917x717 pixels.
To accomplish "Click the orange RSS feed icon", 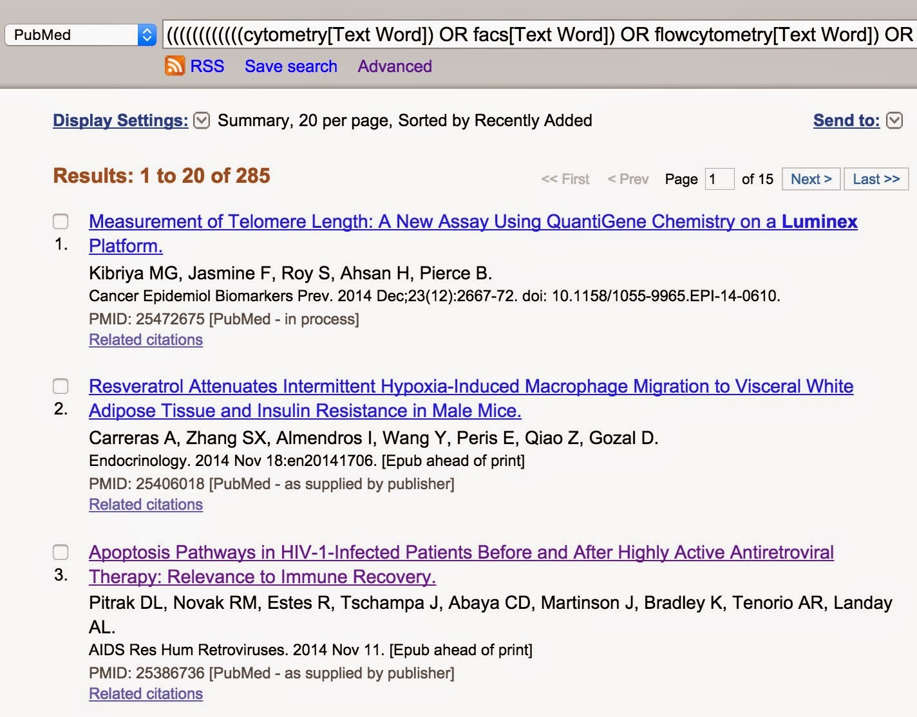I will [x=175, y=66].
